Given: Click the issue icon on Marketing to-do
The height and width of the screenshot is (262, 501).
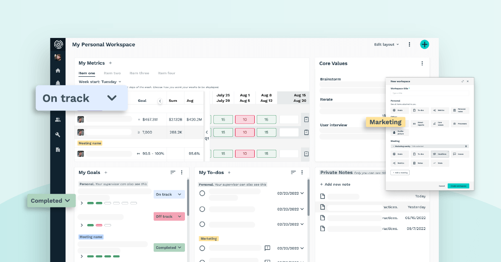Looking at the screenshot, I should [268, 248].
